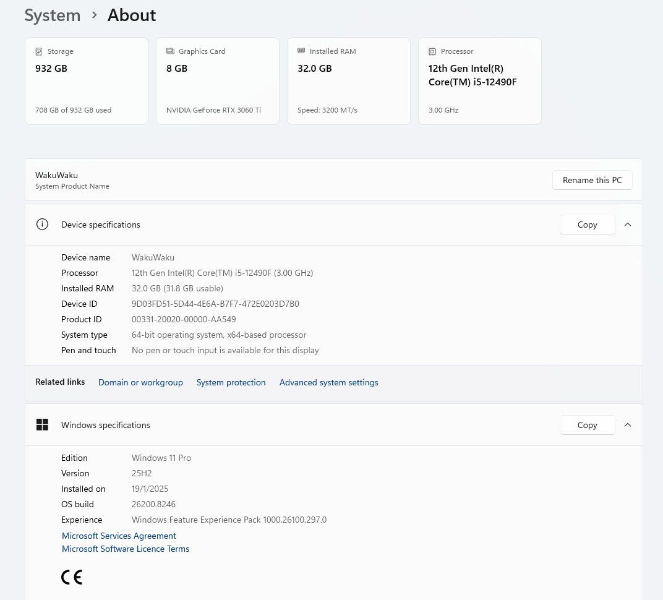Click the 'Windows specifications' heading

pyautogui.click(x=106, y=425)
